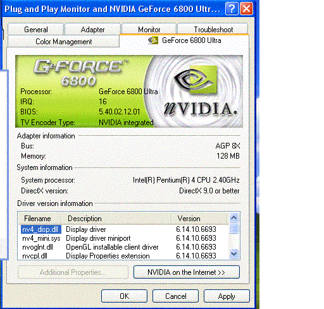Apply the current settings
The width and height of the screenshot is (324, 309).
227,296
